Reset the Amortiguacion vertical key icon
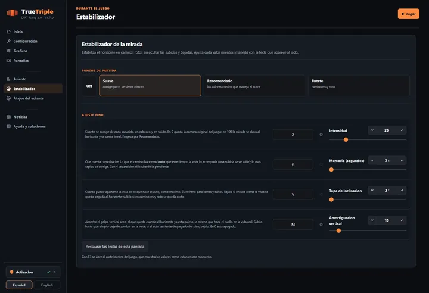Image resolution: width=429 pixels, height=293 pixels. coord(321,225)
